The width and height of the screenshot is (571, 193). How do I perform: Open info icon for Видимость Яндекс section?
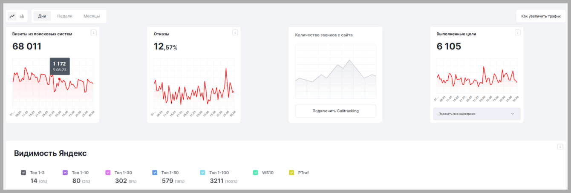pos(560,147)
